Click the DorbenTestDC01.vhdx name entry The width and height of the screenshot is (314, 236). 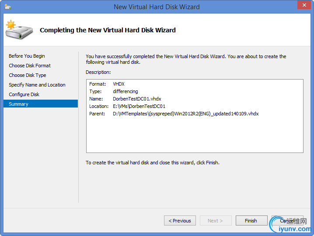click(137, 99)
